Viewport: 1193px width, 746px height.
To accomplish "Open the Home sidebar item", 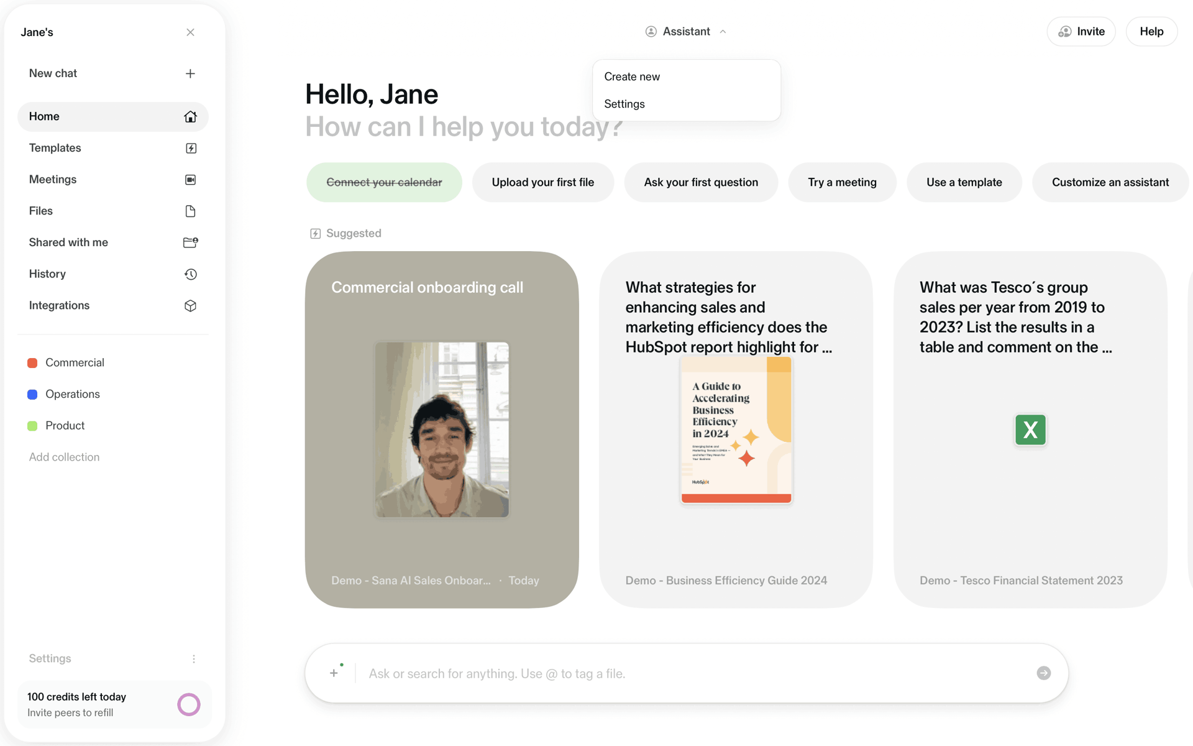I will tap(113, 117).
